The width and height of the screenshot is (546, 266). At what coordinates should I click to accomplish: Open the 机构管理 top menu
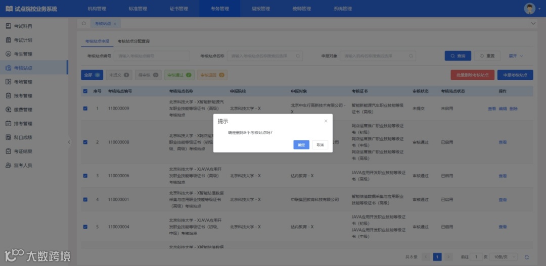(x=97, y=9)
